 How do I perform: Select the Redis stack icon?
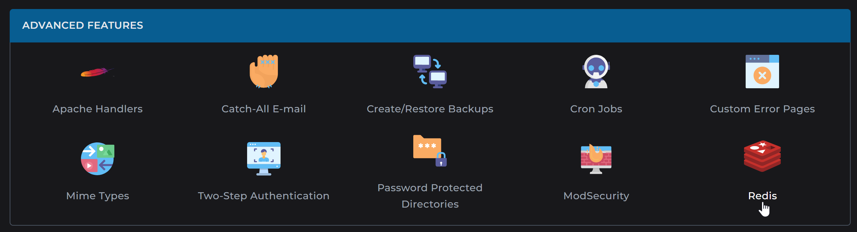point(762,156)
